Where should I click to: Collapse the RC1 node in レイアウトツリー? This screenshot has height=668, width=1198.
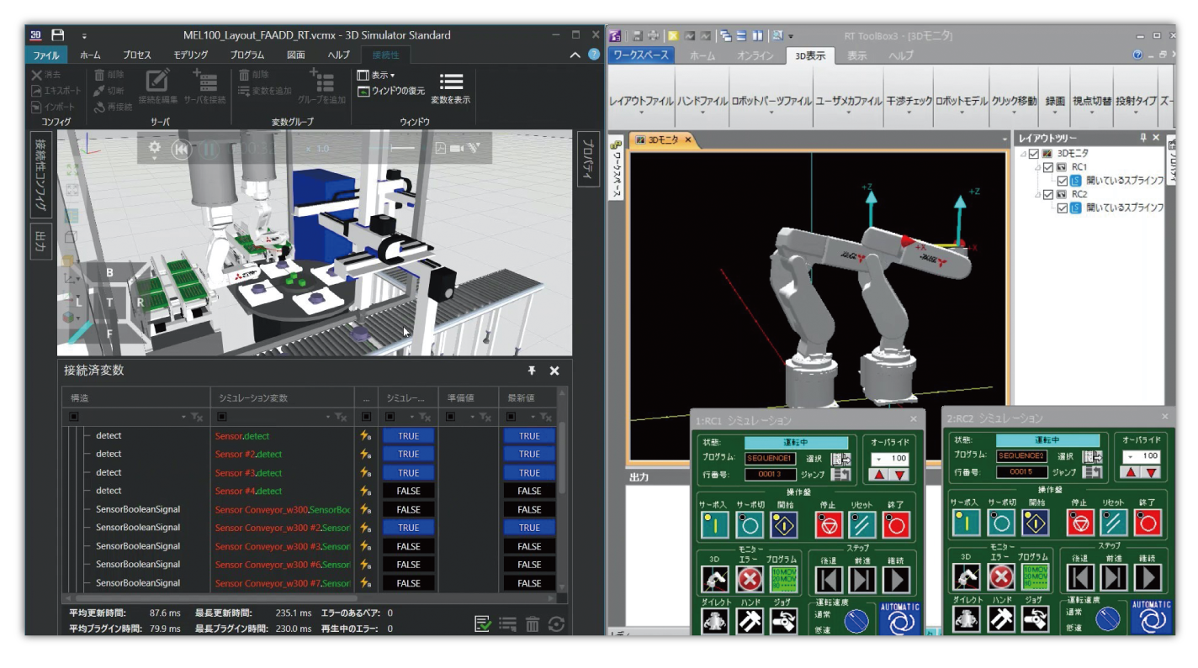(1036, 167)
